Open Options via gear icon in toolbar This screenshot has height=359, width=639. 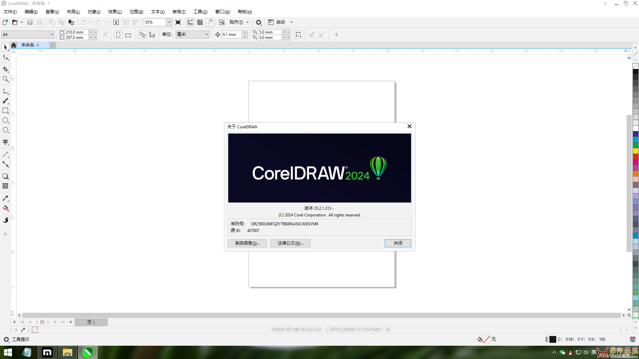point(259,22)
